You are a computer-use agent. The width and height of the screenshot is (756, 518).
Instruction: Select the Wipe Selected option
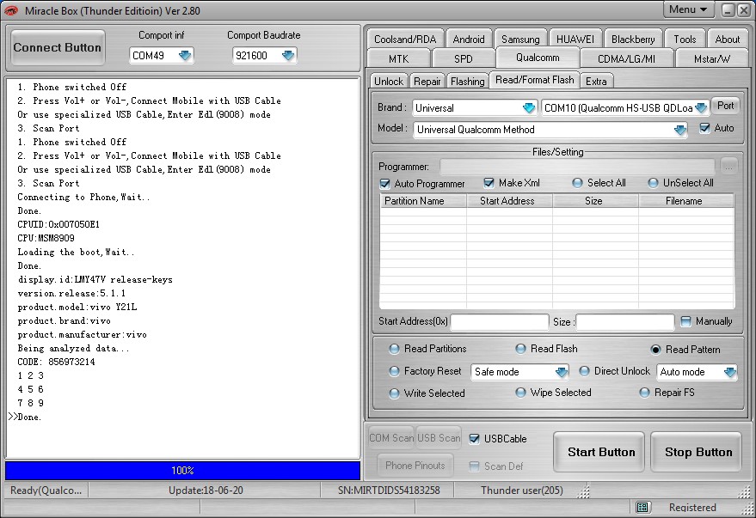(520, 393)
